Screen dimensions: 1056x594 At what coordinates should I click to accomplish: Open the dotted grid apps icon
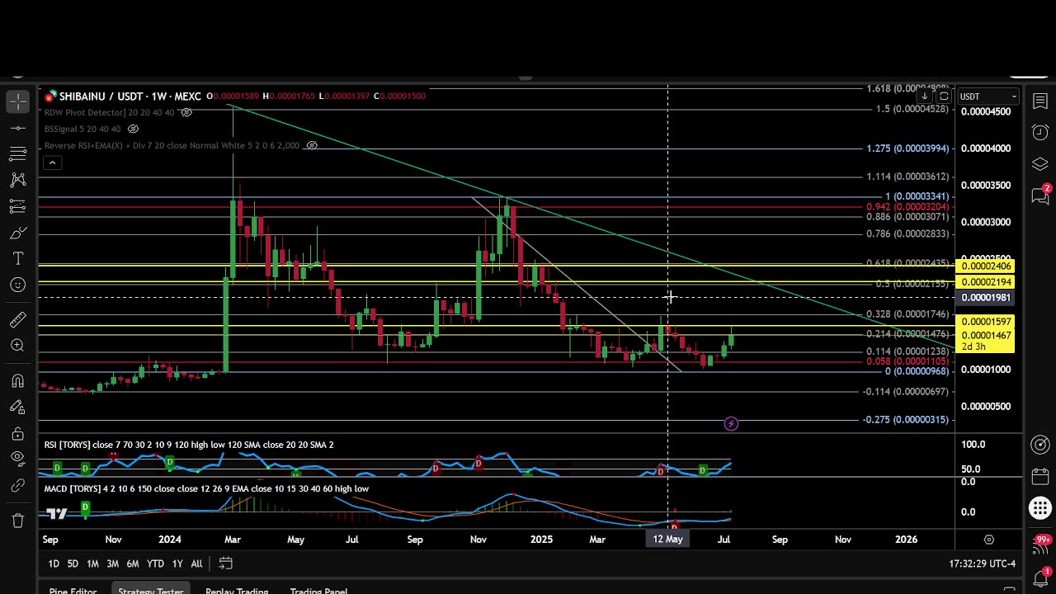pyautogui.click(x=1040, y=508)
